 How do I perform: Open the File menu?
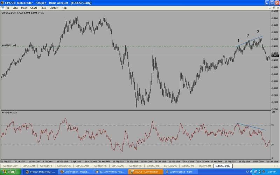(7, 7)
